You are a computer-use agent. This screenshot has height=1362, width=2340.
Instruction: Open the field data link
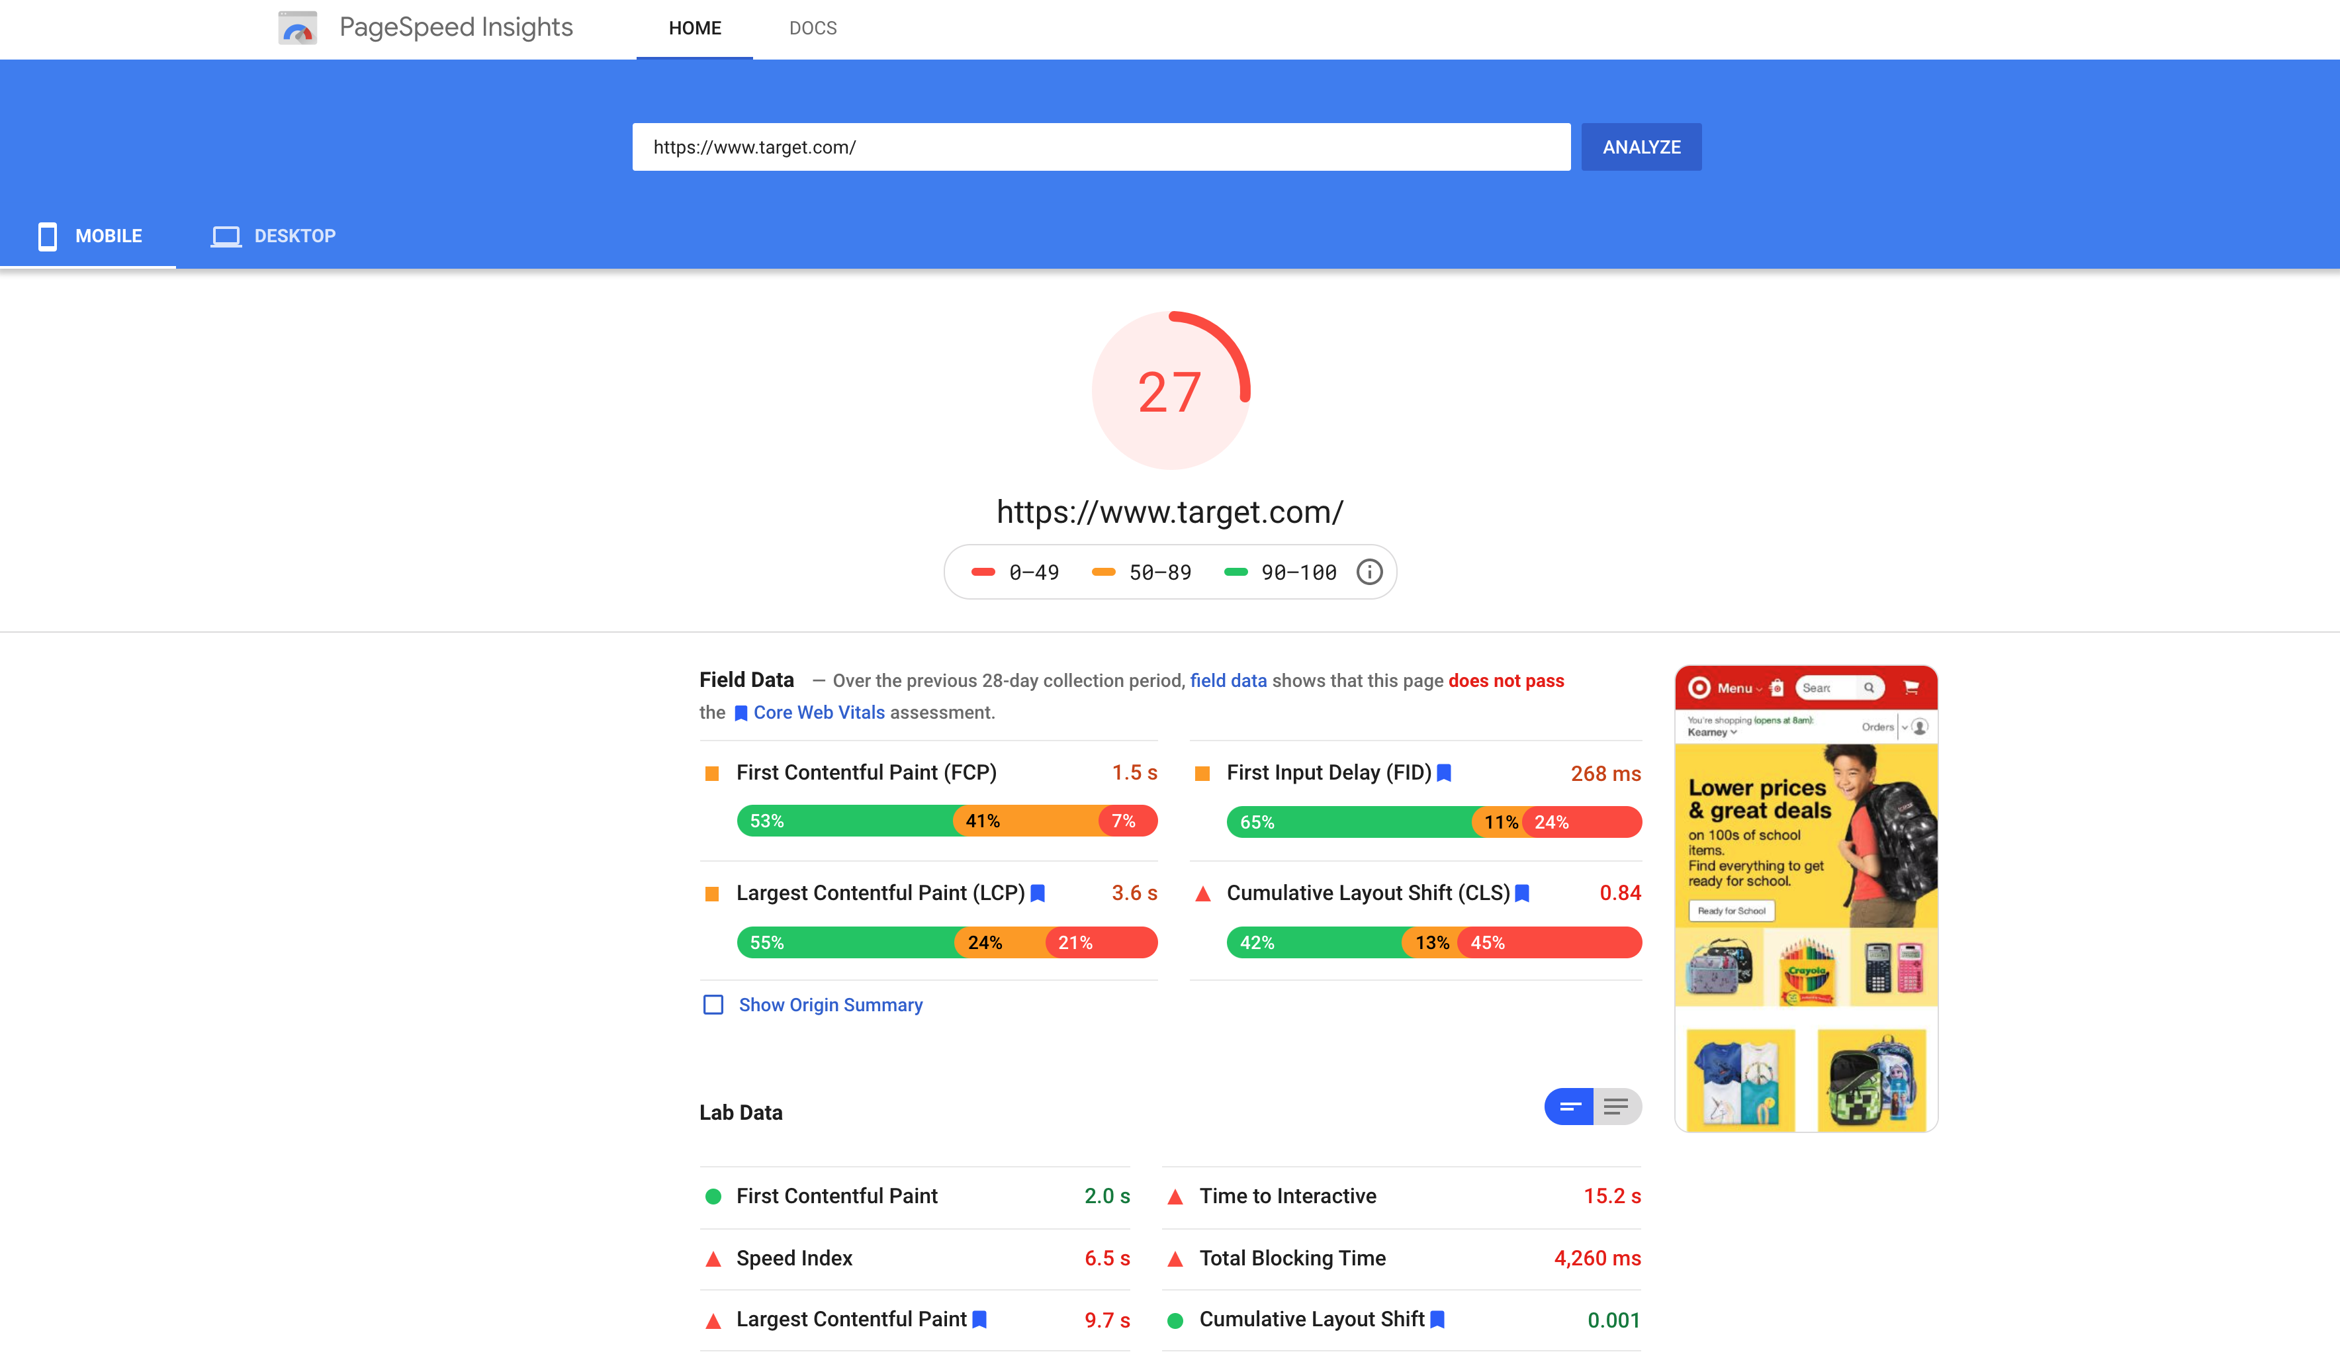(x=1228, y=680)
